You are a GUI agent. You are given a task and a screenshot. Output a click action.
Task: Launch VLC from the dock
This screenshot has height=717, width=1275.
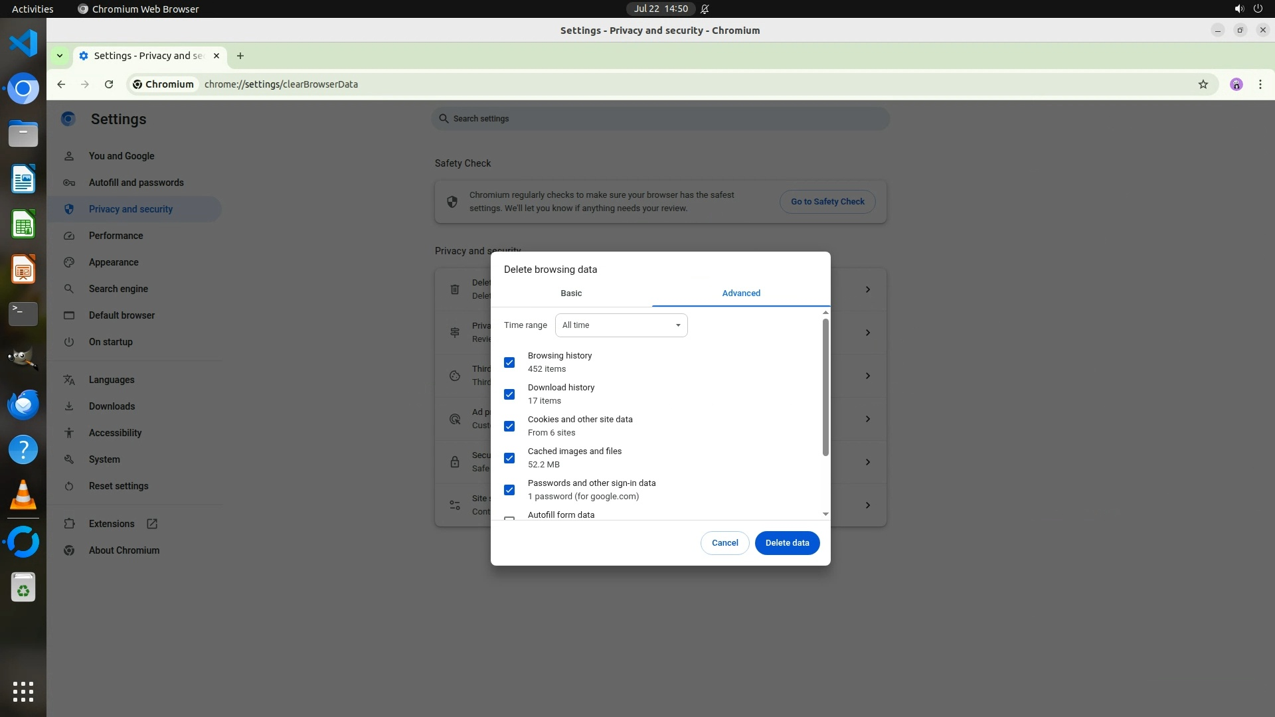[x=23, y=495]
